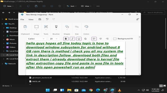Expand the Clipboard dropdown arrow
This screenshot has width=167, height=93.
(25, 30)
